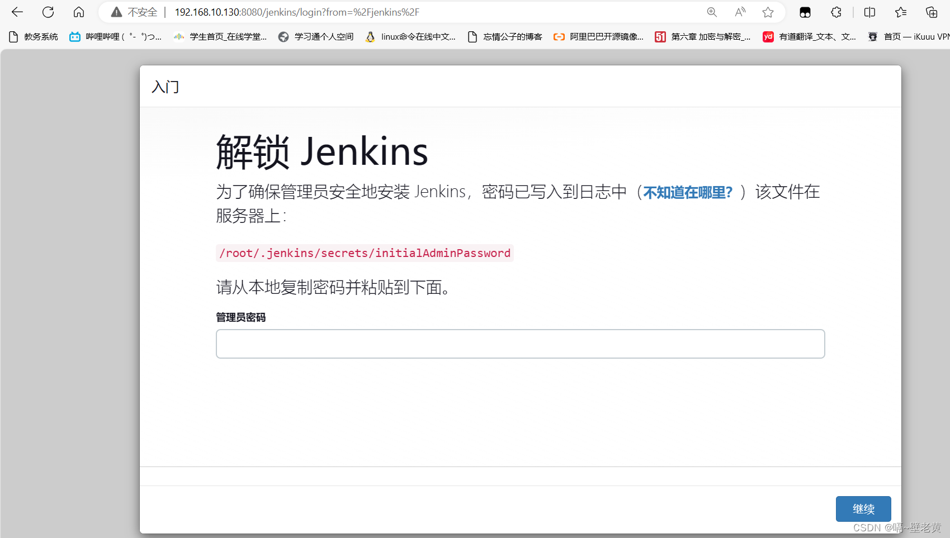This screenshot has height=538, width=950.
Task: Toggle the split screen icon
Action: click(869, 12)
